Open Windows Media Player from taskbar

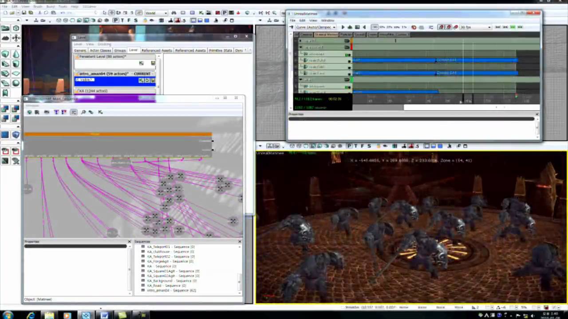[x=67, y=315]
